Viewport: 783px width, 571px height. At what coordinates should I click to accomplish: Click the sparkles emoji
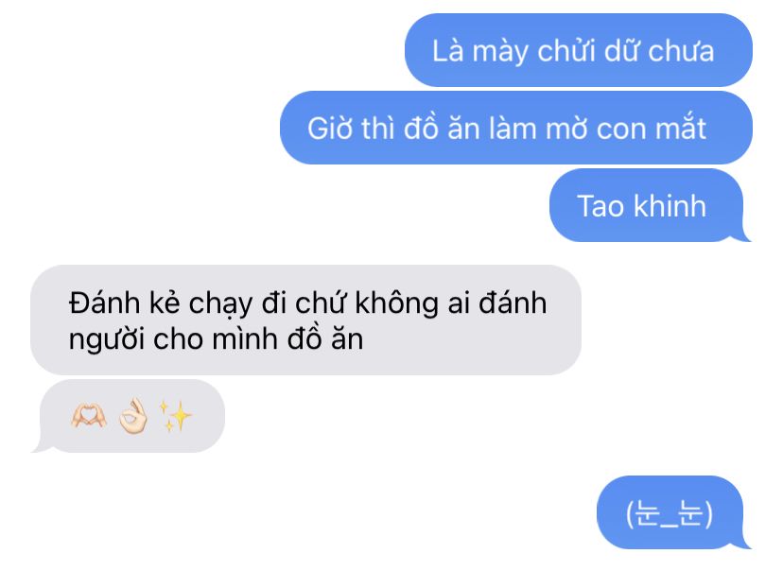coord(175,416)
